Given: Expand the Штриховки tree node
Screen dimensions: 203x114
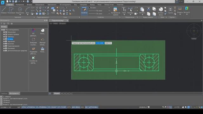Looking at the screenshot, I should click(x=4, y=32).
